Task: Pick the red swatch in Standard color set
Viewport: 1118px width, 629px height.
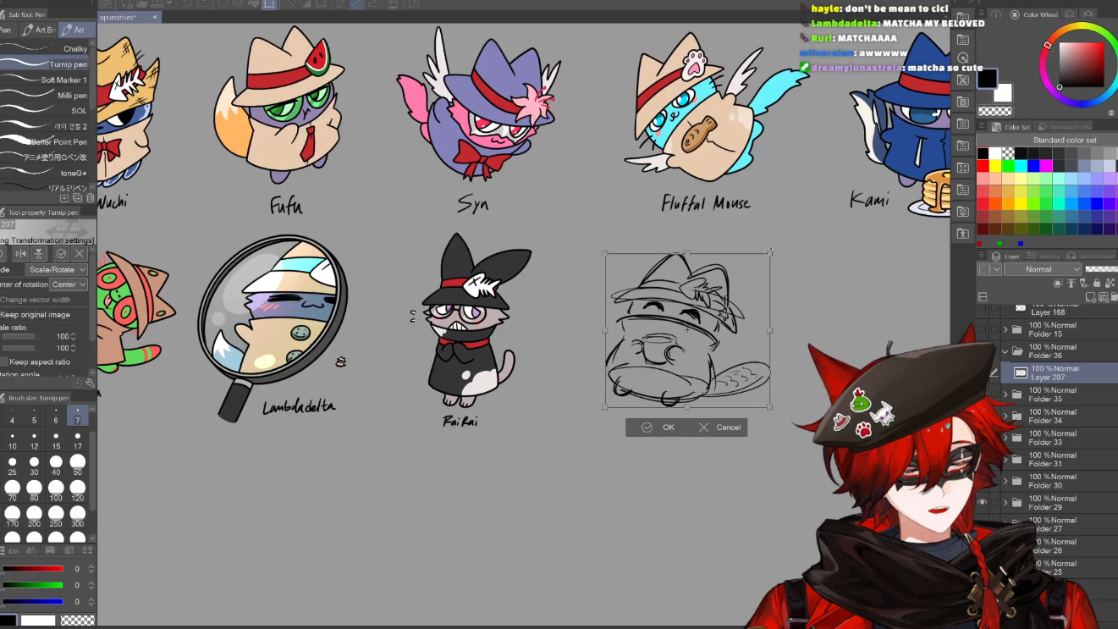Action: [x=983, y=167]
